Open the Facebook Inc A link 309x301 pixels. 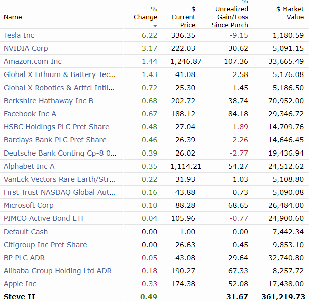[x=30, y=114]
